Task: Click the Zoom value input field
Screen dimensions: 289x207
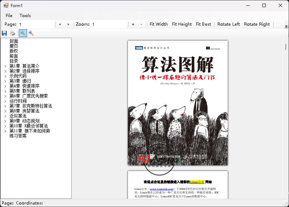Action: (x=109, y=24)
